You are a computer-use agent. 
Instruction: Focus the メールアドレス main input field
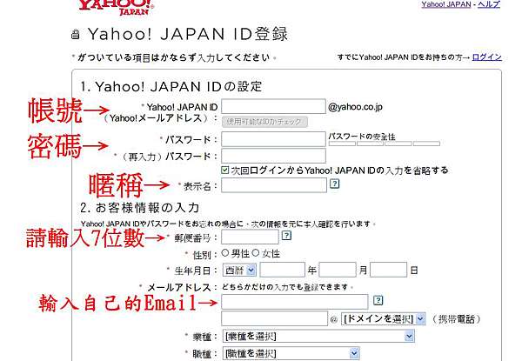tap(295, 302)
